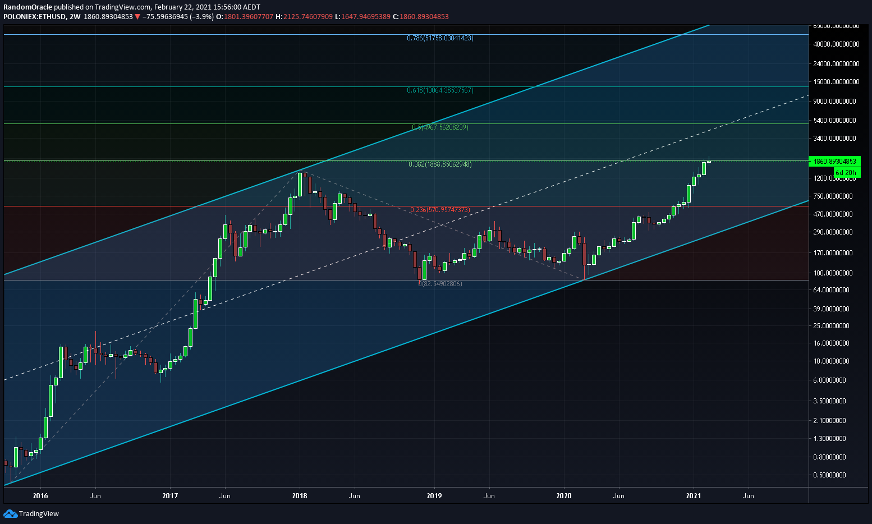Click the TradingView cloud logo icon
The width and height of the screenshot is (872, 524).
(10, 513)
